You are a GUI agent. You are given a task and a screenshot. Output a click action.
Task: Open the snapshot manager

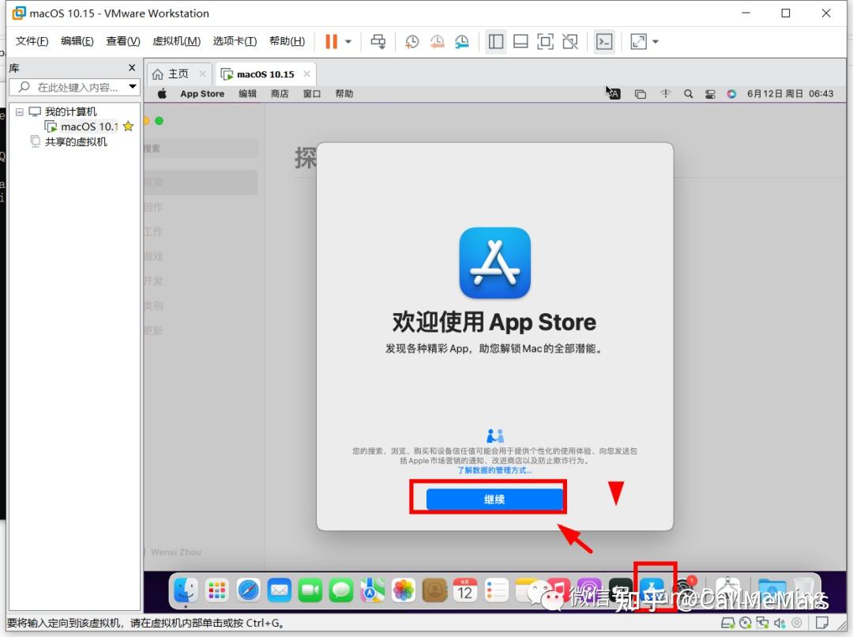(462, 41)
